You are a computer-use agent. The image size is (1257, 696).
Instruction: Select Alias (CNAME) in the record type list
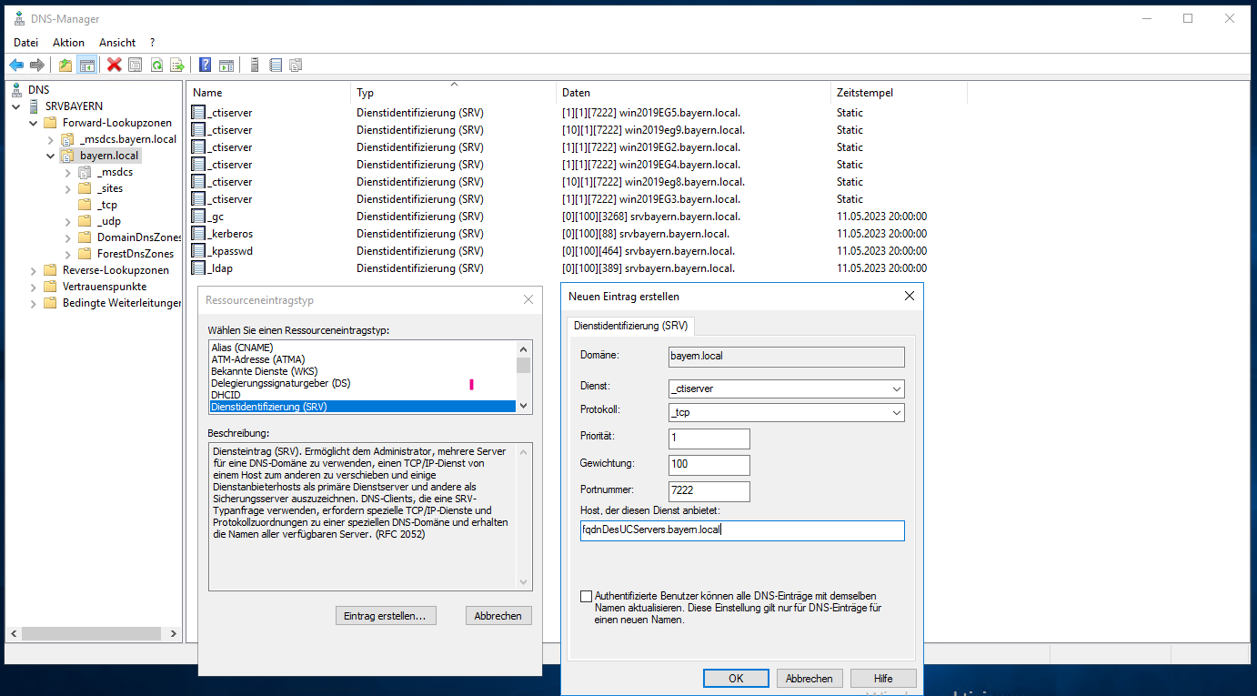[243, 348]
